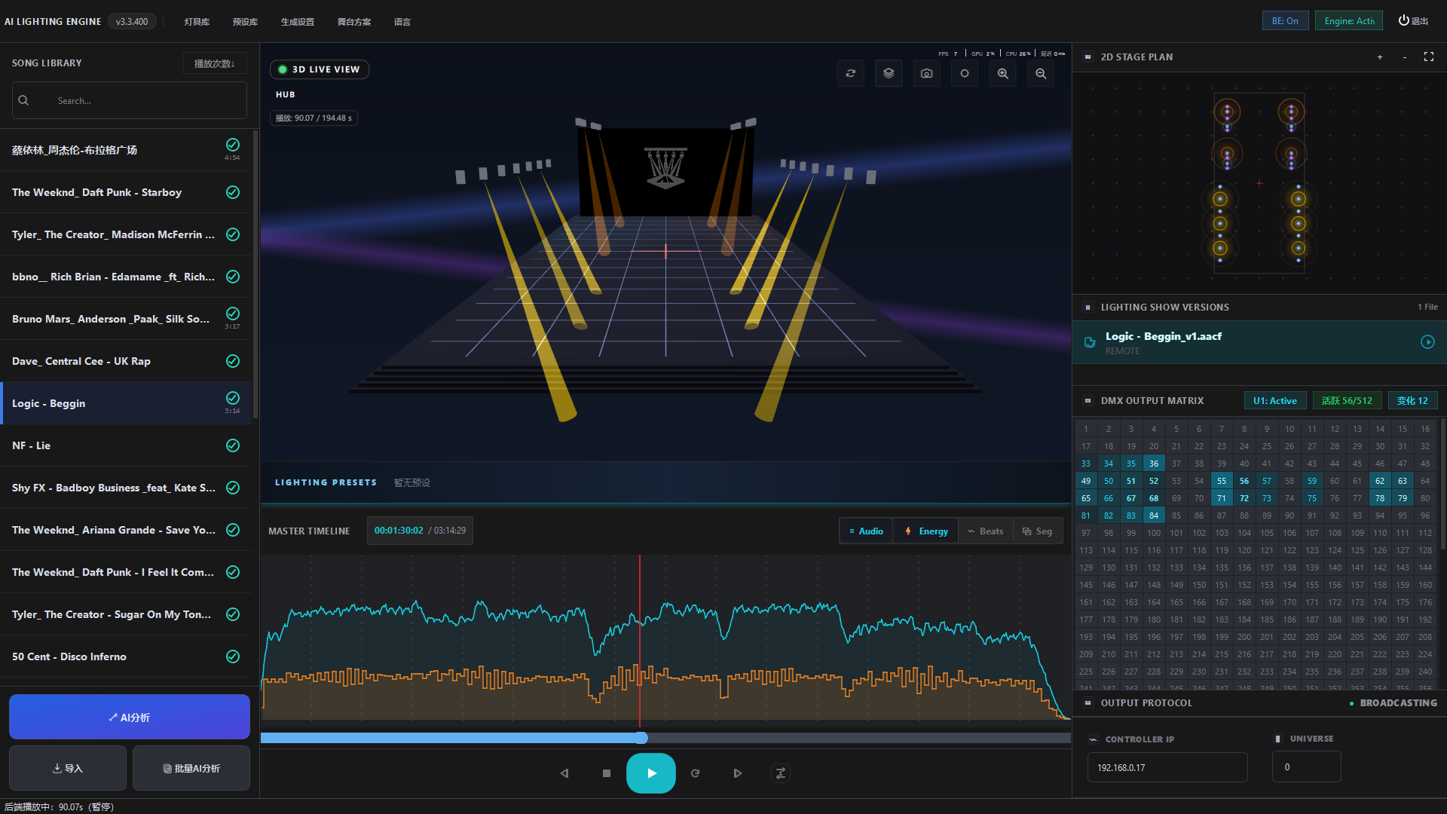Play the Logic - Beggin_v1.aacf lighting show

click(x=1429, y=341)
